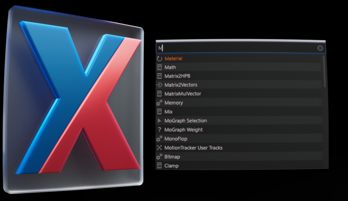Select the Math node
The width and height of the screenshot is (348, 201).
(239, 67)
